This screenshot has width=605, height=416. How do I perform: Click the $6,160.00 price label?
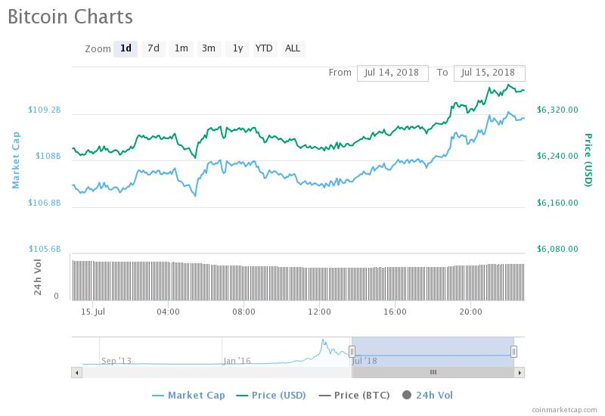pos(557,203)
